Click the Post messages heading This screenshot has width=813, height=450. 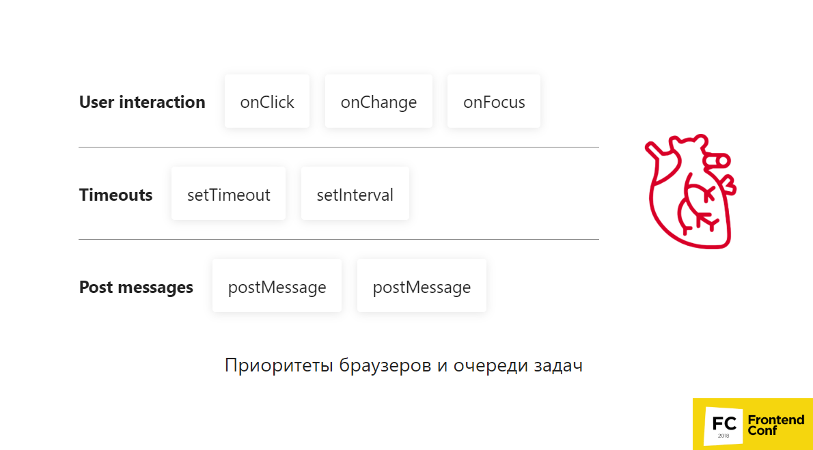pos(136,287)
